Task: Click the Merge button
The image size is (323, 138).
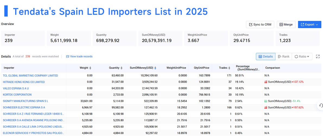Action: click(286, 24)
